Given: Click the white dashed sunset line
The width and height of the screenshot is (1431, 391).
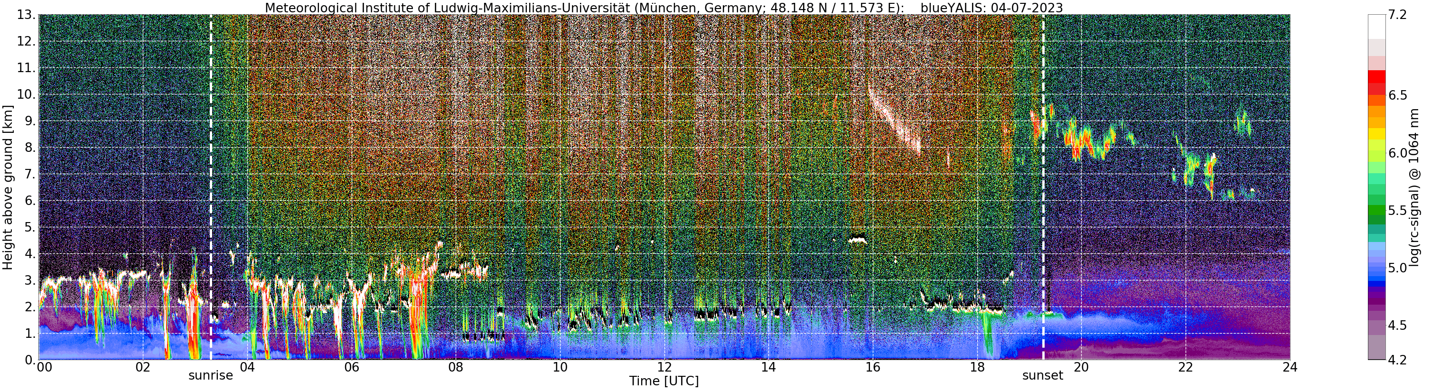Looking at the screenshot, I should click(x=1043, y=187).
